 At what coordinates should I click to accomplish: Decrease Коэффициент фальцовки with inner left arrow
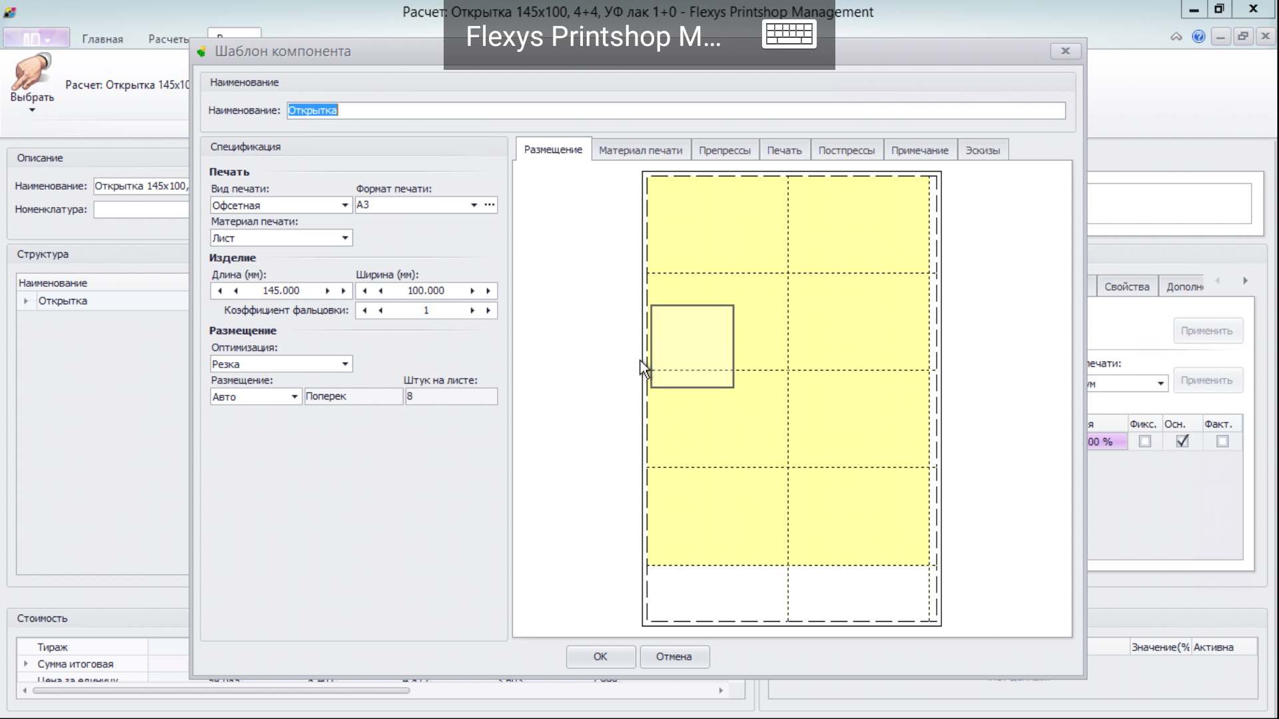[x=380, y=310]
